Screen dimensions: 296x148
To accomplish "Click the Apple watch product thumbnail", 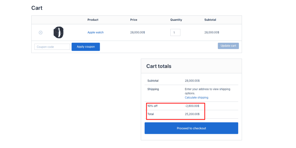I will 58,32.
